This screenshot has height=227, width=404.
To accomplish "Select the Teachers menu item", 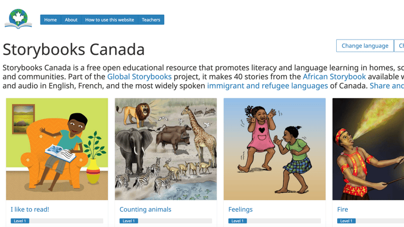I will [x=151, y=20].
